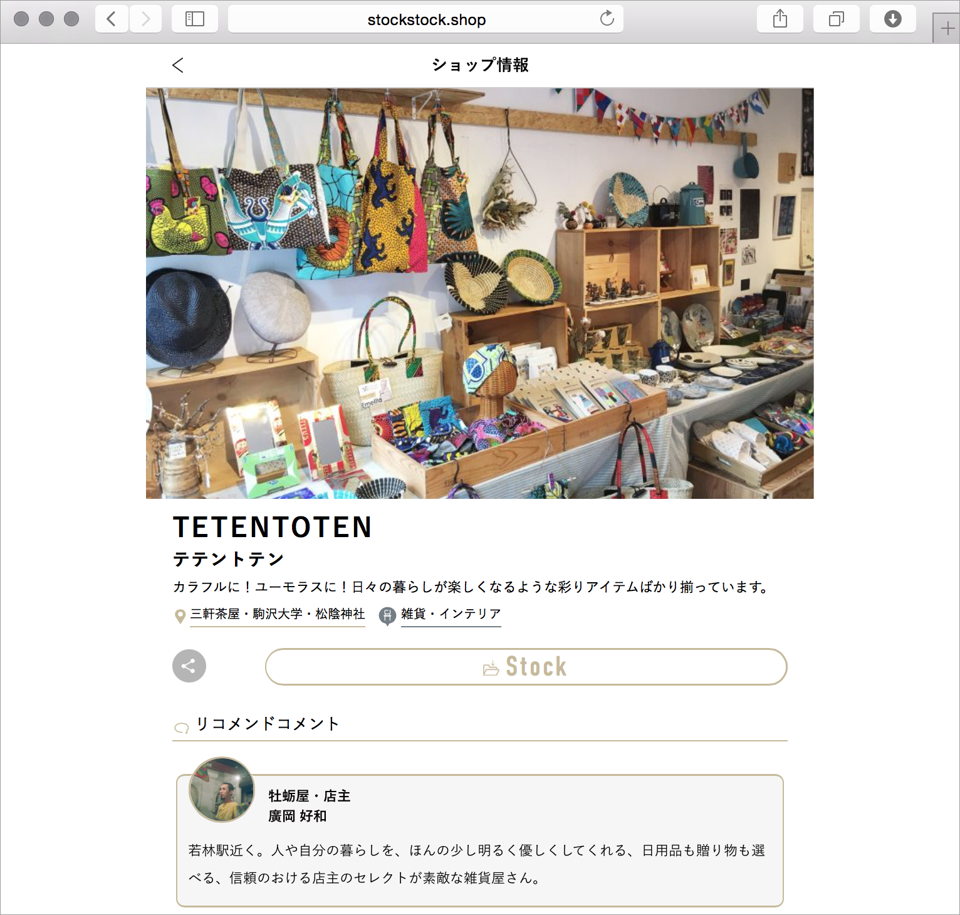The image size is (960, 915).
Task: Click the recommender's round avatar photo
Action: (x=222, y=790)
